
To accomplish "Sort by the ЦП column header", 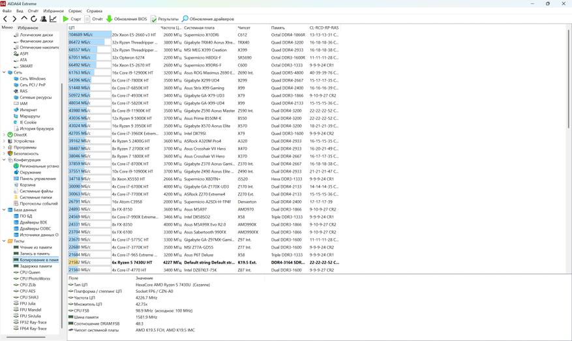I will pos(113,28).
